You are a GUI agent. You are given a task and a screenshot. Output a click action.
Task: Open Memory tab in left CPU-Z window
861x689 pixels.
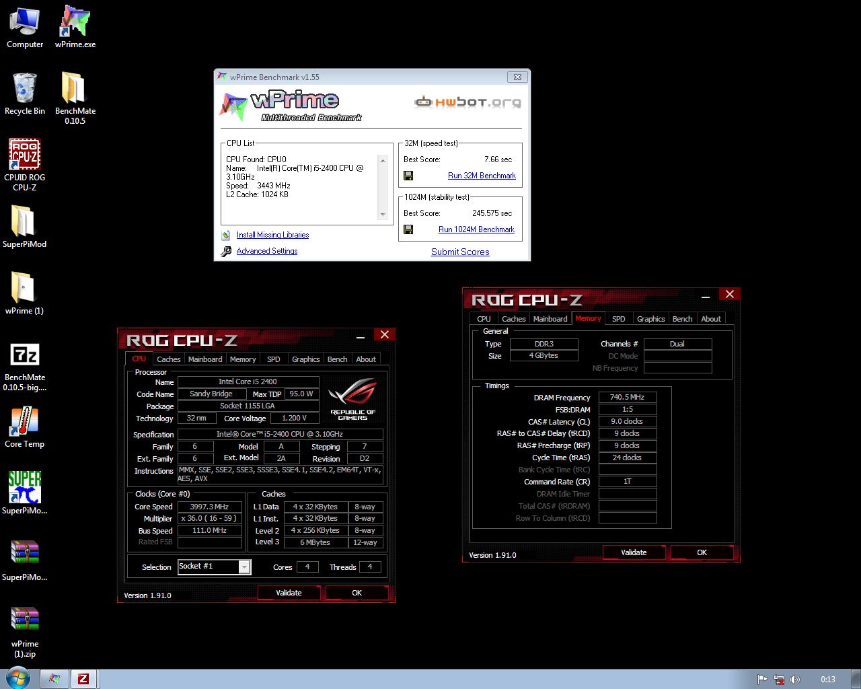243,359
